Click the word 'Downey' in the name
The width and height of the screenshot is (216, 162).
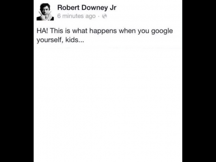click(95, 8)
